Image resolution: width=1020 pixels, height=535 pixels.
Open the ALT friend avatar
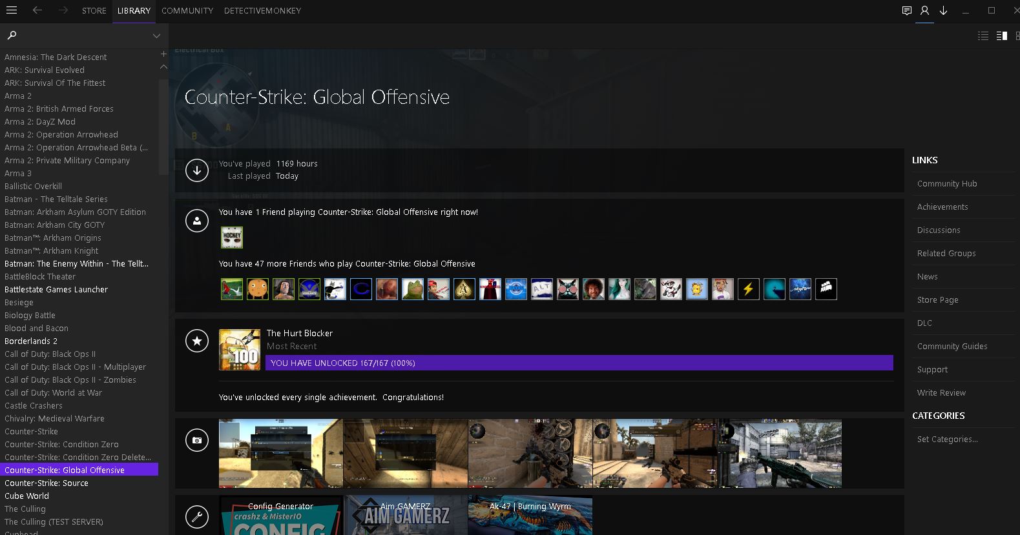[542, 289]
